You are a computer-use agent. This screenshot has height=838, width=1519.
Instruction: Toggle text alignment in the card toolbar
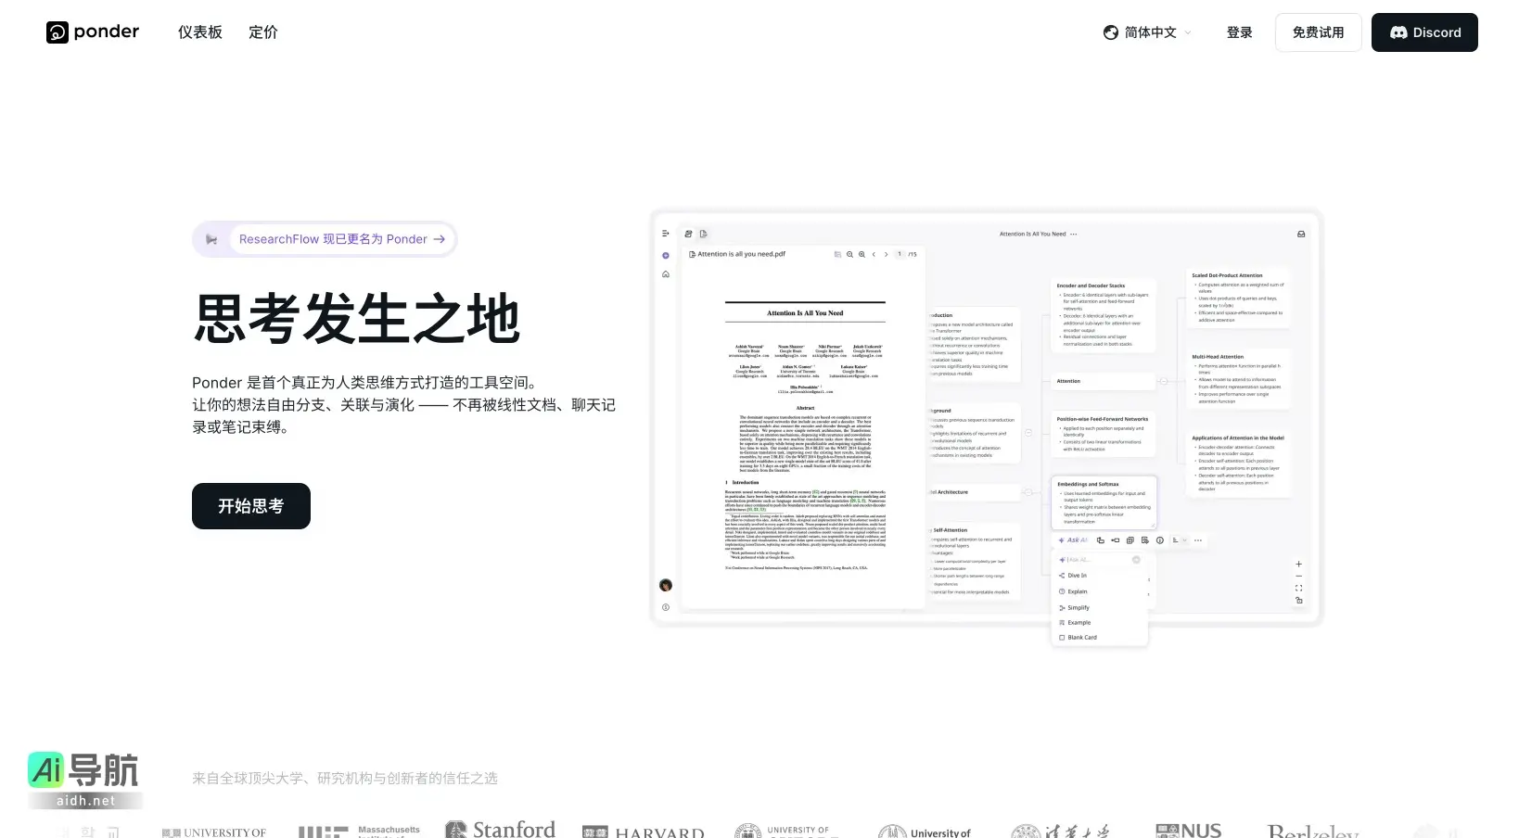(x=1176, y=540)
